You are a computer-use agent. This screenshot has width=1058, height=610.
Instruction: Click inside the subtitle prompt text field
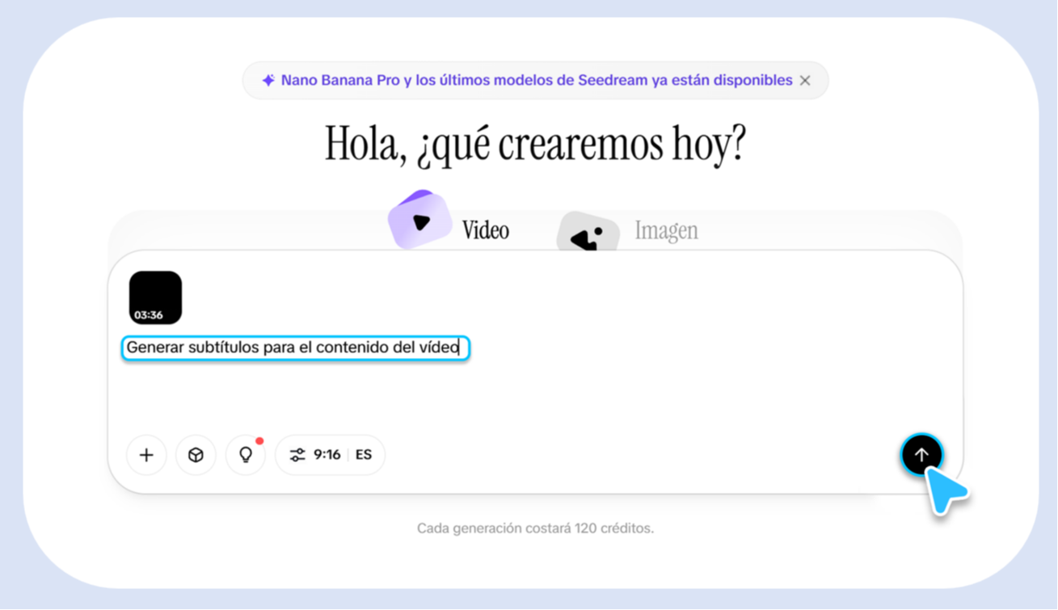(295, 347)
